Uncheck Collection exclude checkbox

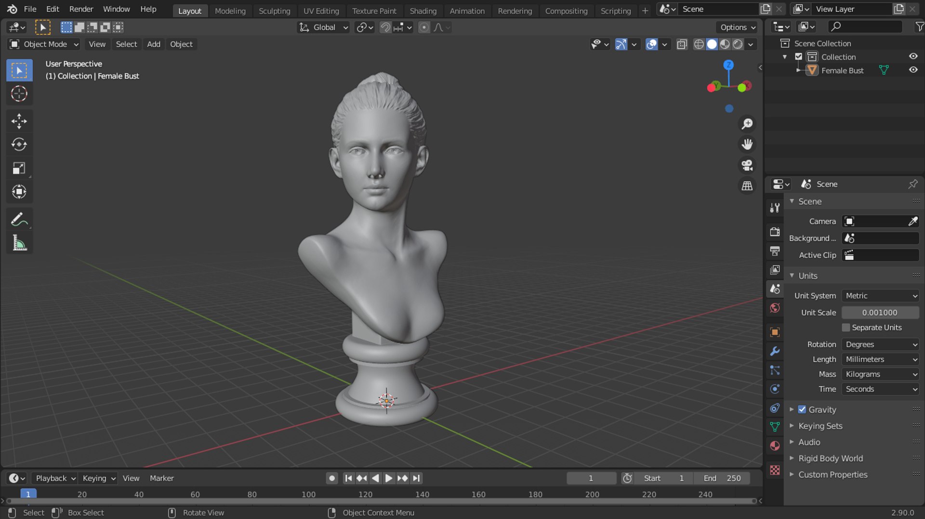pos(799,57)
